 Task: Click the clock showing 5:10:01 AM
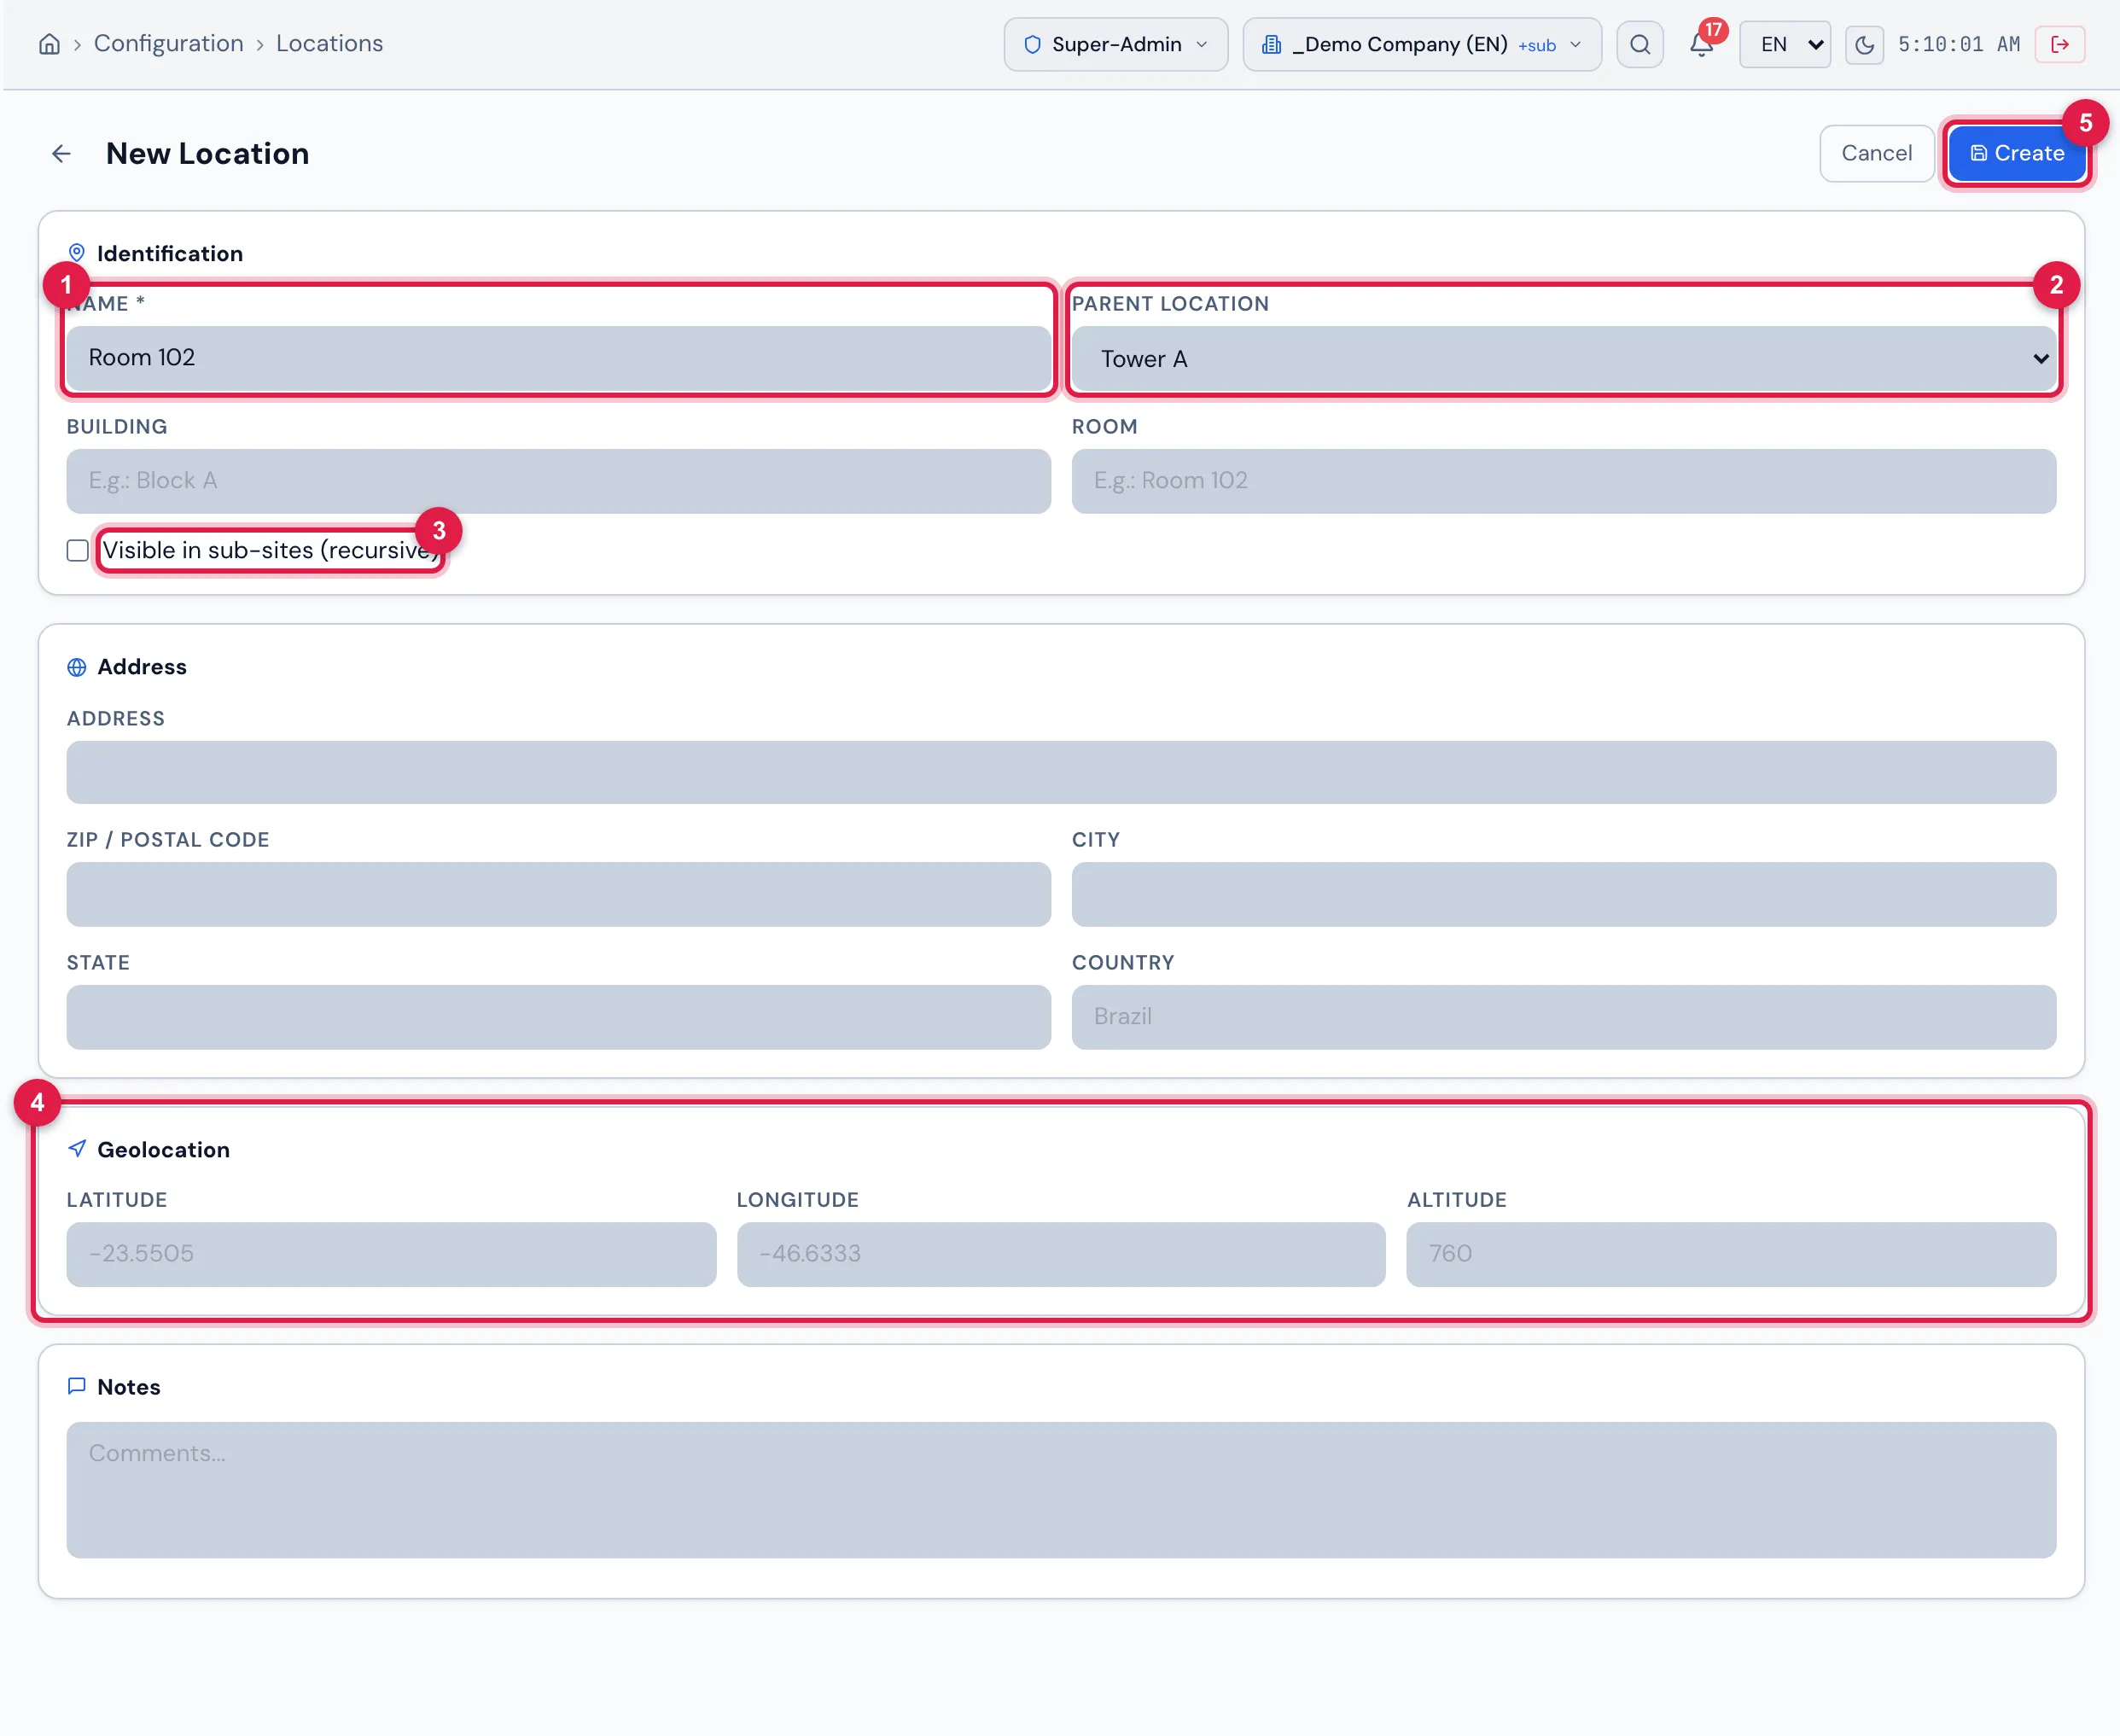point(1959,44)
